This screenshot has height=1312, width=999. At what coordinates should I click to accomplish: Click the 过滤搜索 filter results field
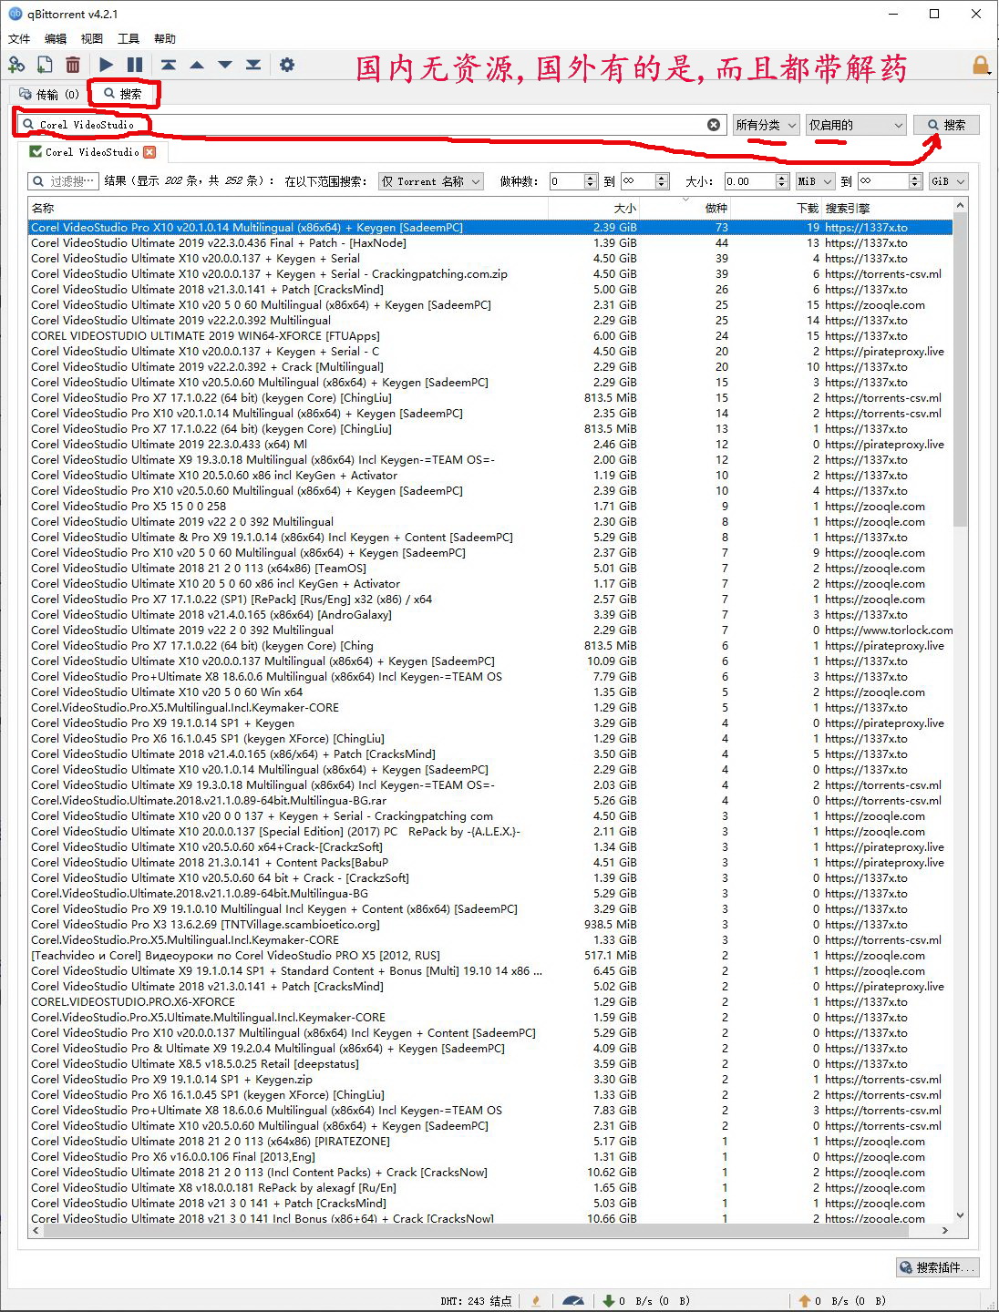pyautogui.click(x=62, y=181)
